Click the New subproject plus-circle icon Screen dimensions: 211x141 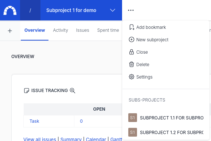(x=132, y=39)
